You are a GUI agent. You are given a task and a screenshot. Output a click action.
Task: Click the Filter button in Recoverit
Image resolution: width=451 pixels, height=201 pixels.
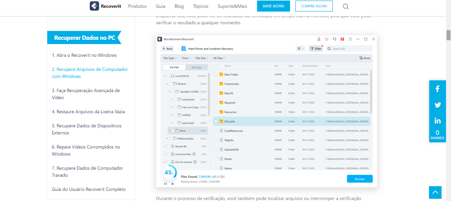(316, 49)
